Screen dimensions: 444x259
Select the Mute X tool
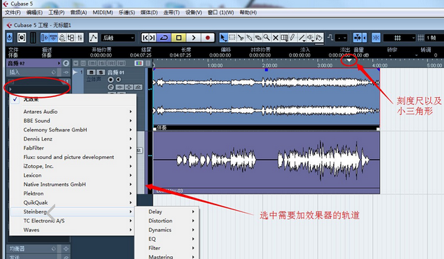276,38
